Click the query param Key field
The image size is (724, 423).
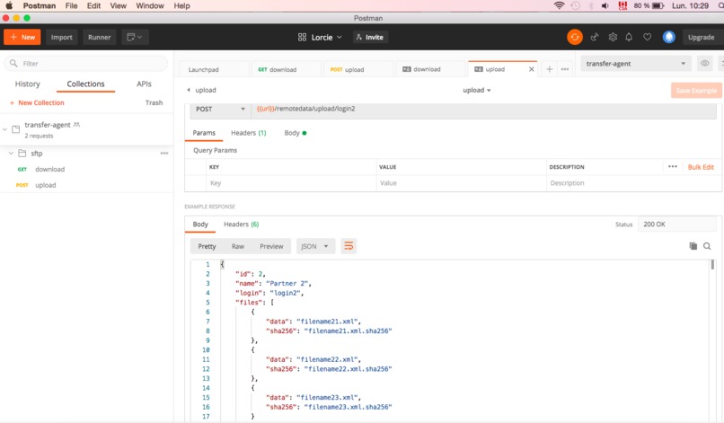[x=291, y=183]
